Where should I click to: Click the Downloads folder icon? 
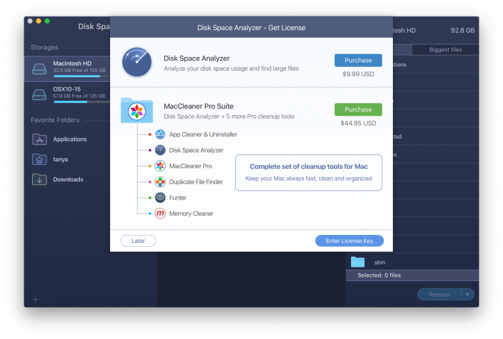coord(39,179)
